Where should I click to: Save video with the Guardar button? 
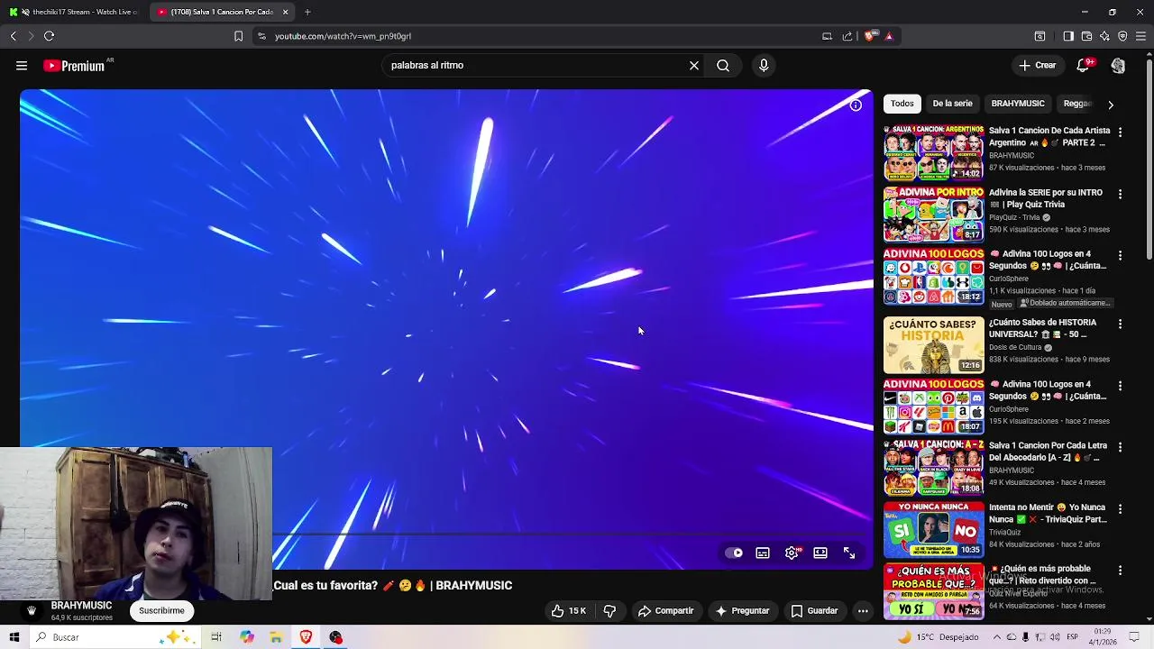pos(814,610)
